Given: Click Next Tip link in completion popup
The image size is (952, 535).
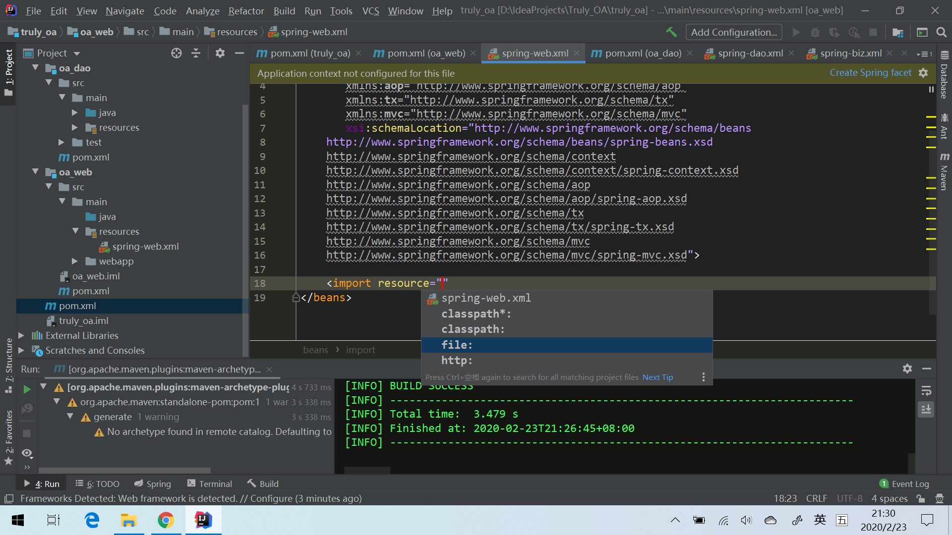Looking at the screenshot, I should point(657,377).
